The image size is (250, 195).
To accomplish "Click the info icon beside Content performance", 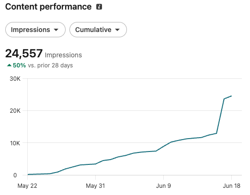I will [x=99, y=7].
